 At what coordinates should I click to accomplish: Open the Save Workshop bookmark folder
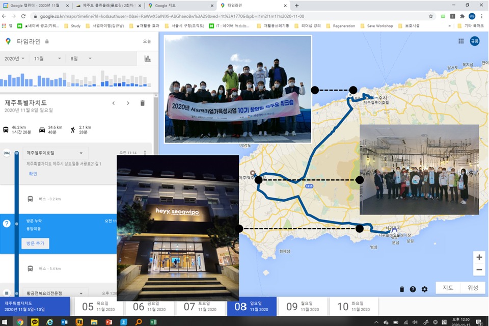(x=377, y=26)
